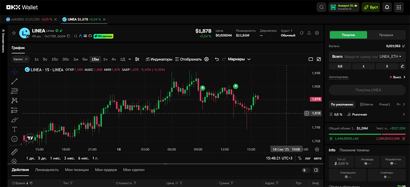Open chart settings gear icon

point(207,59)
